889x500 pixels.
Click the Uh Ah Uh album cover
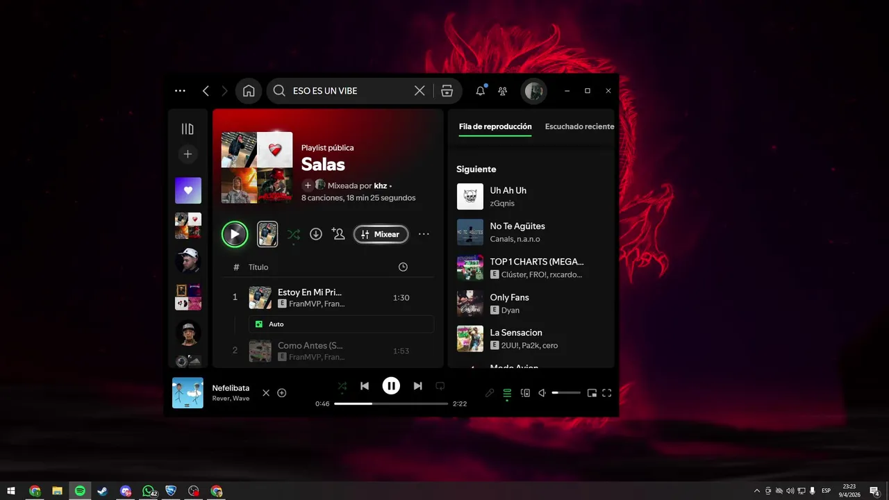470,197
